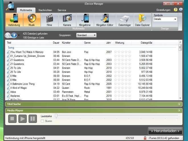Click the song list scrollbar up arrow

[x=180, y=42]
